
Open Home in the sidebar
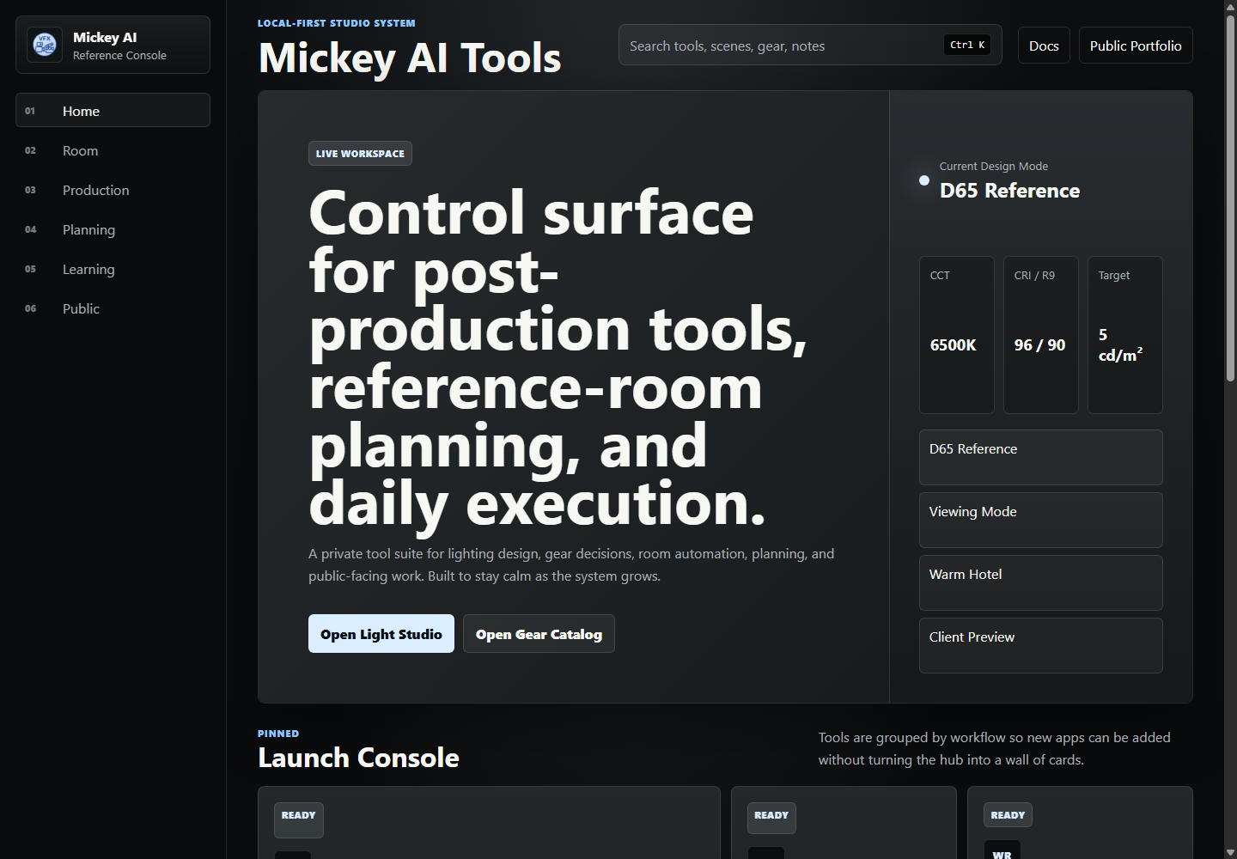pyautogui.click(x=113, y=110)
